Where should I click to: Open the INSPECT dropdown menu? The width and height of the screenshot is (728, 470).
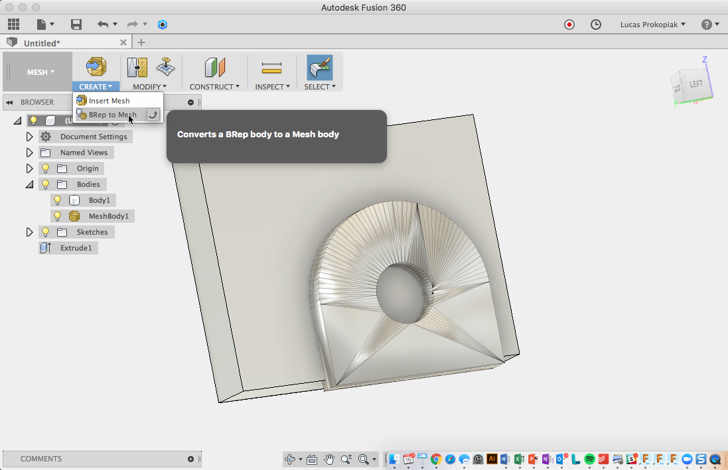click(x=273, y=87)
